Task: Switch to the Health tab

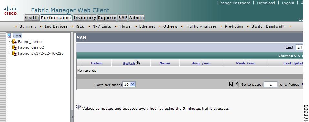Action: tap(32, 18)
